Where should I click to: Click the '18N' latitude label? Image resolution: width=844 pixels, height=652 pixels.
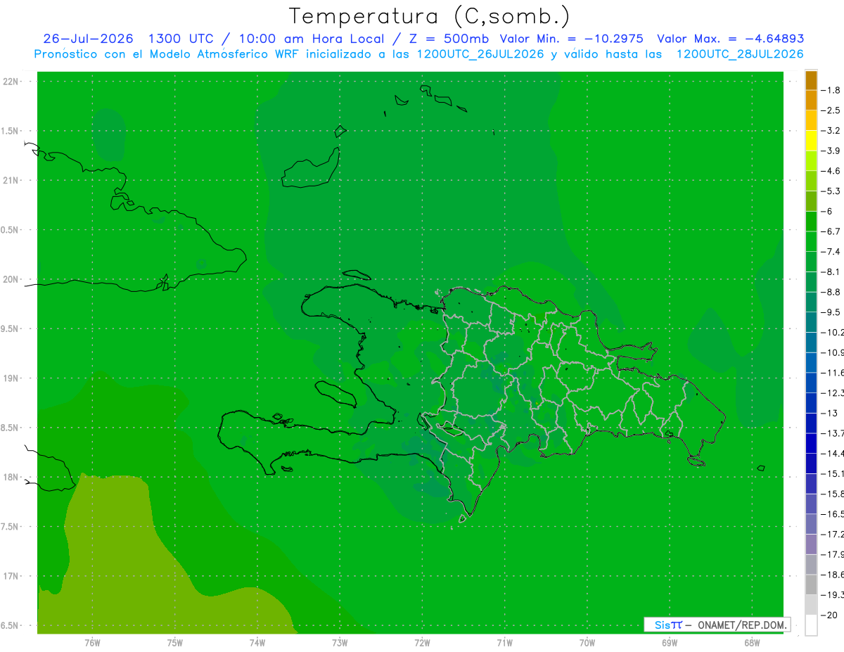click(10, 477)
